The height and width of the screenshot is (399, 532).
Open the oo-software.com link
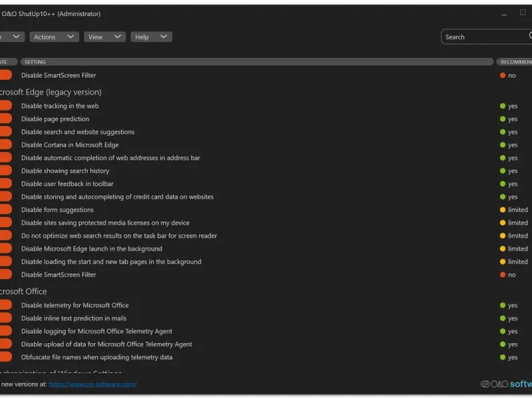tap(92, 384)
